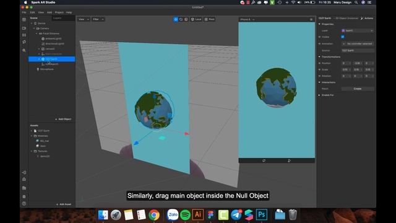Image resolution: width=396 pixels, height=223 pixels.
Task: Collapse the Properties section
Action: click(x=319, y=24)
